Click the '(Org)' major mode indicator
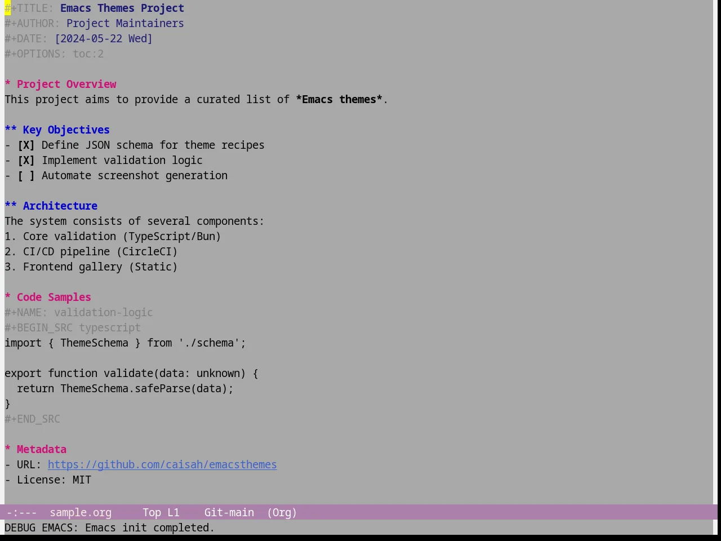The image size is (721, 541). [x=282, y=513]
